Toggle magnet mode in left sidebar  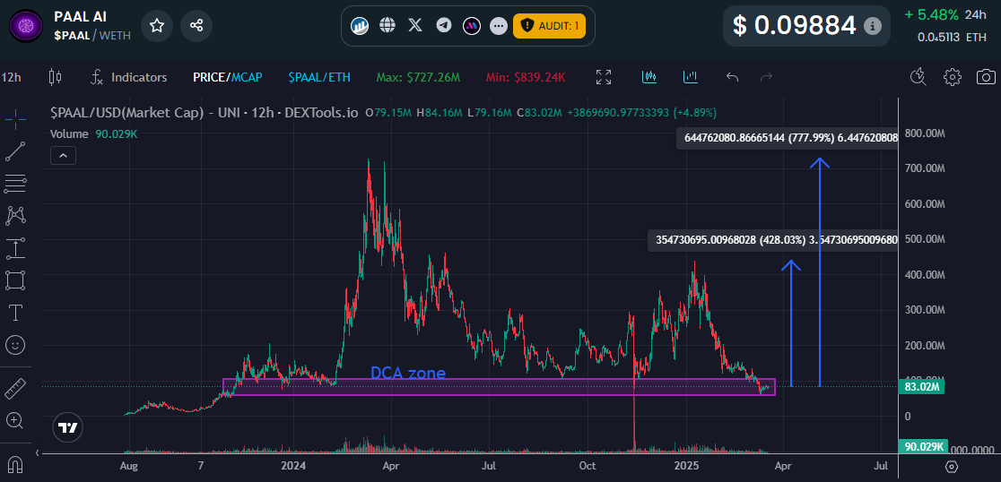[15, 463]
